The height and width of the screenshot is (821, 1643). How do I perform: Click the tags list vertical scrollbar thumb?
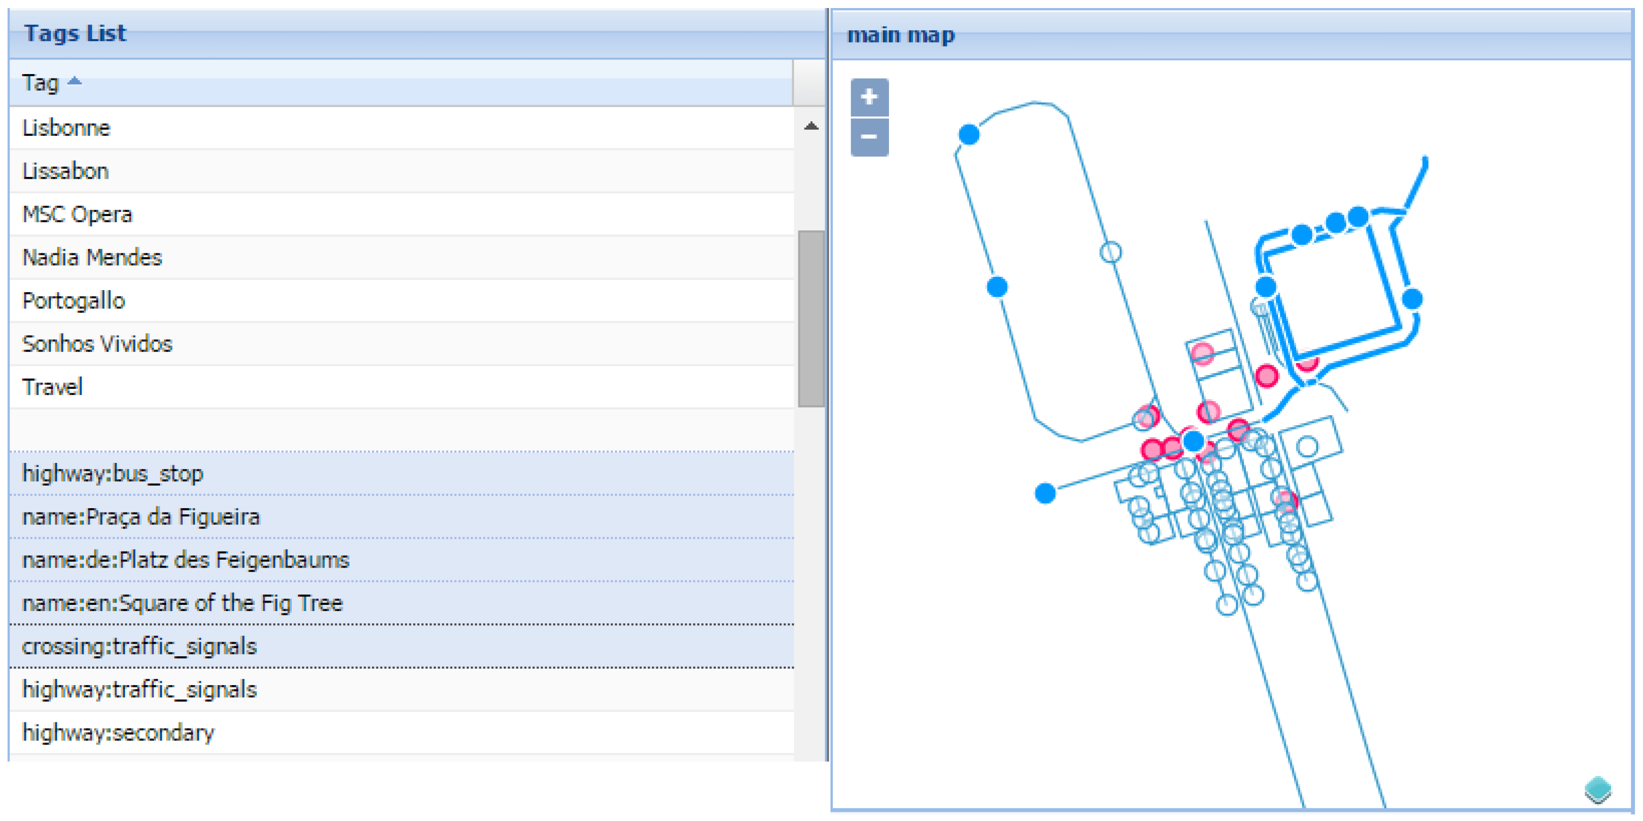(x=811, y=318)
